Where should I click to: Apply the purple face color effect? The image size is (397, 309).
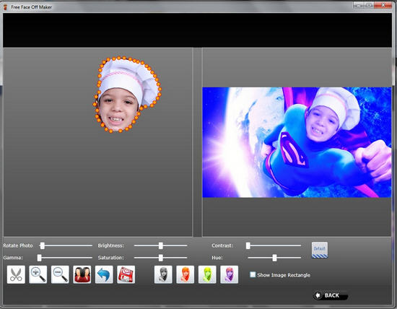[x=230, y=274]
